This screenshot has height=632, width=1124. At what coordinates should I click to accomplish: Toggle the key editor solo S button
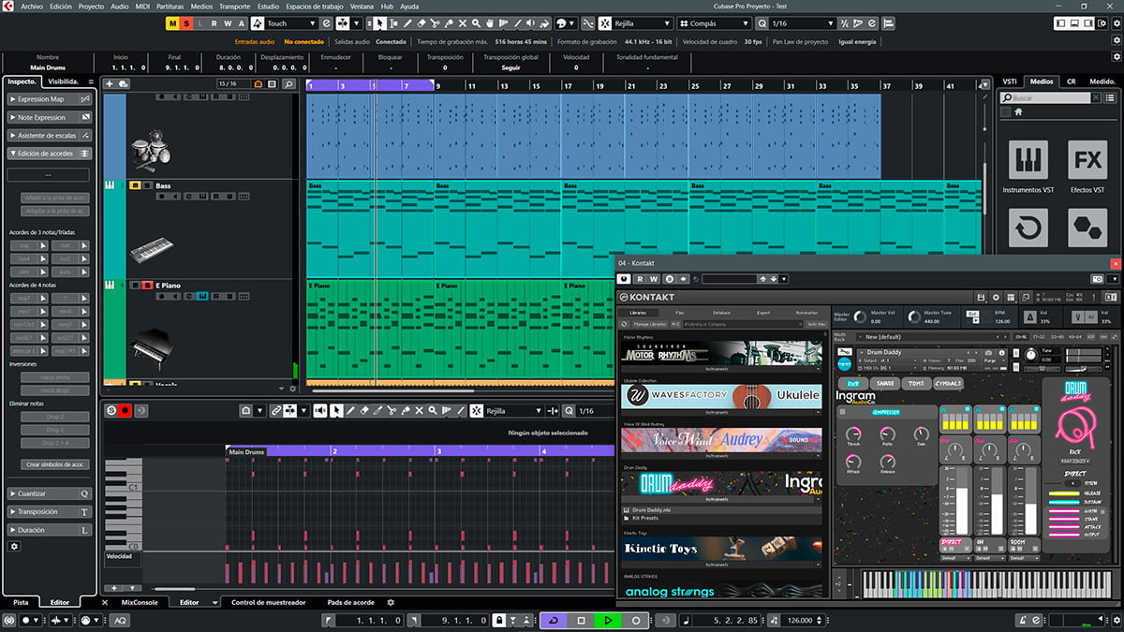pos(111,411)
